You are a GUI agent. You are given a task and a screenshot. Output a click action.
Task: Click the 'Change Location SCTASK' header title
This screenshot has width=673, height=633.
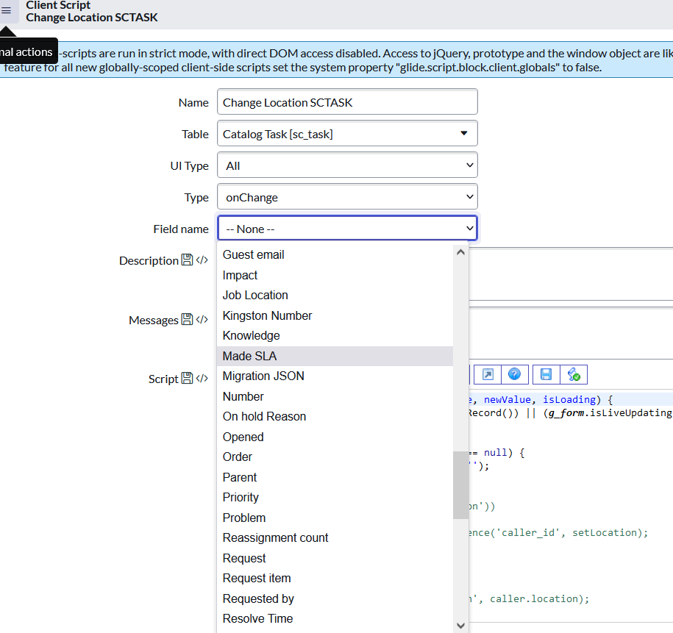point(92,17)
